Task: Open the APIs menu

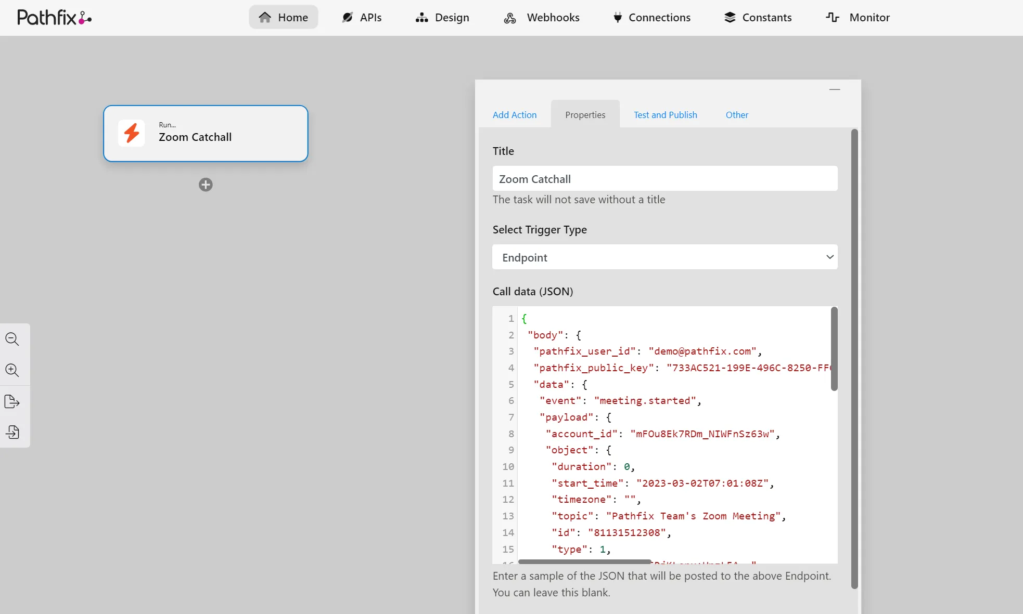Action: click(x=362, y=18)
